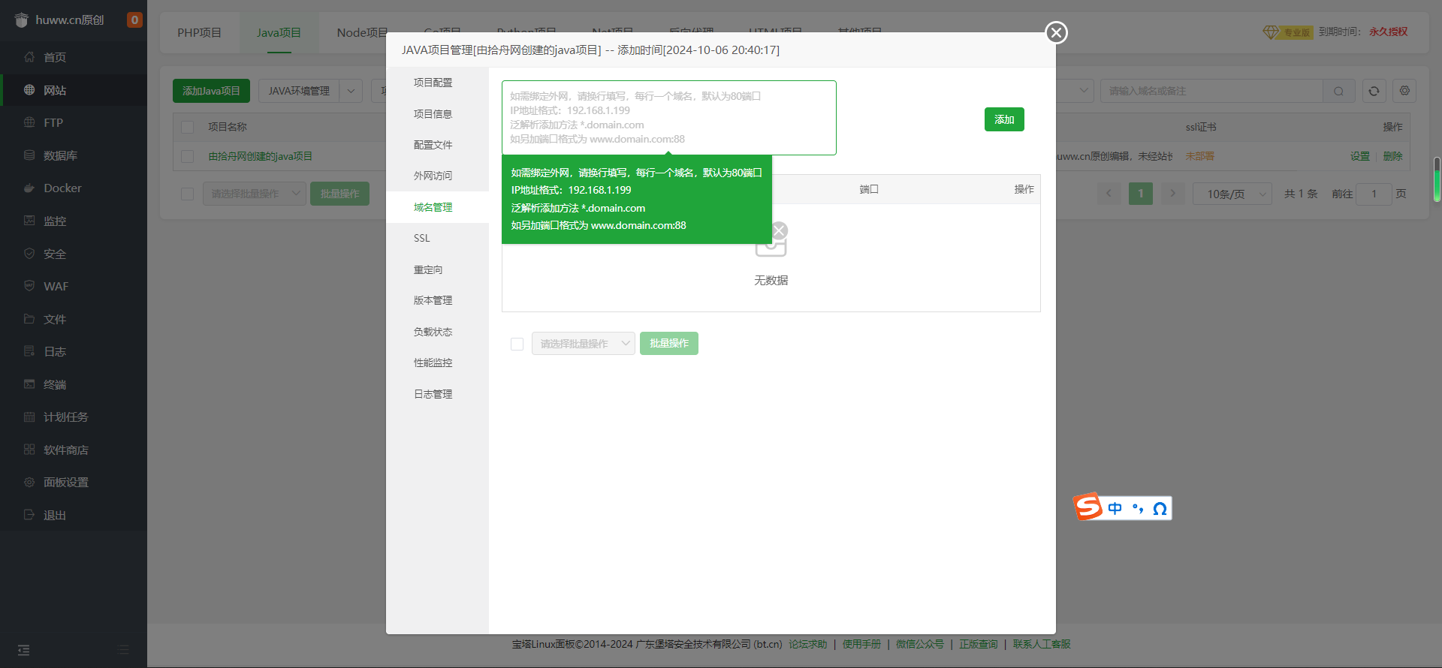Click the notification badge showing 0
Screen dimensions: 1442x668
(x=134, y=20)
